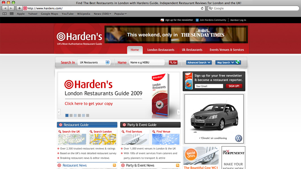Image resolution: width=301 pixels, height=169 pixels.
Task: Click the SIGN UP! newsletter button
Action: [234, 86]
